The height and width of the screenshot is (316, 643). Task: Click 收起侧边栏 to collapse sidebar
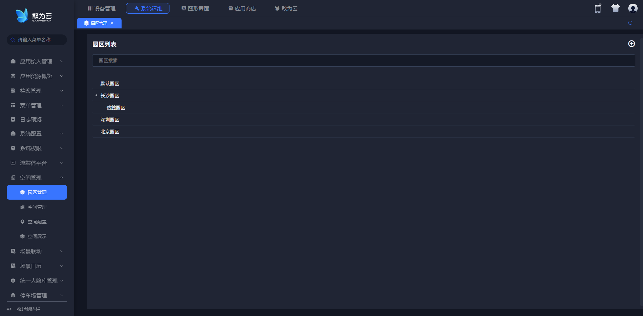pos(28,309)
